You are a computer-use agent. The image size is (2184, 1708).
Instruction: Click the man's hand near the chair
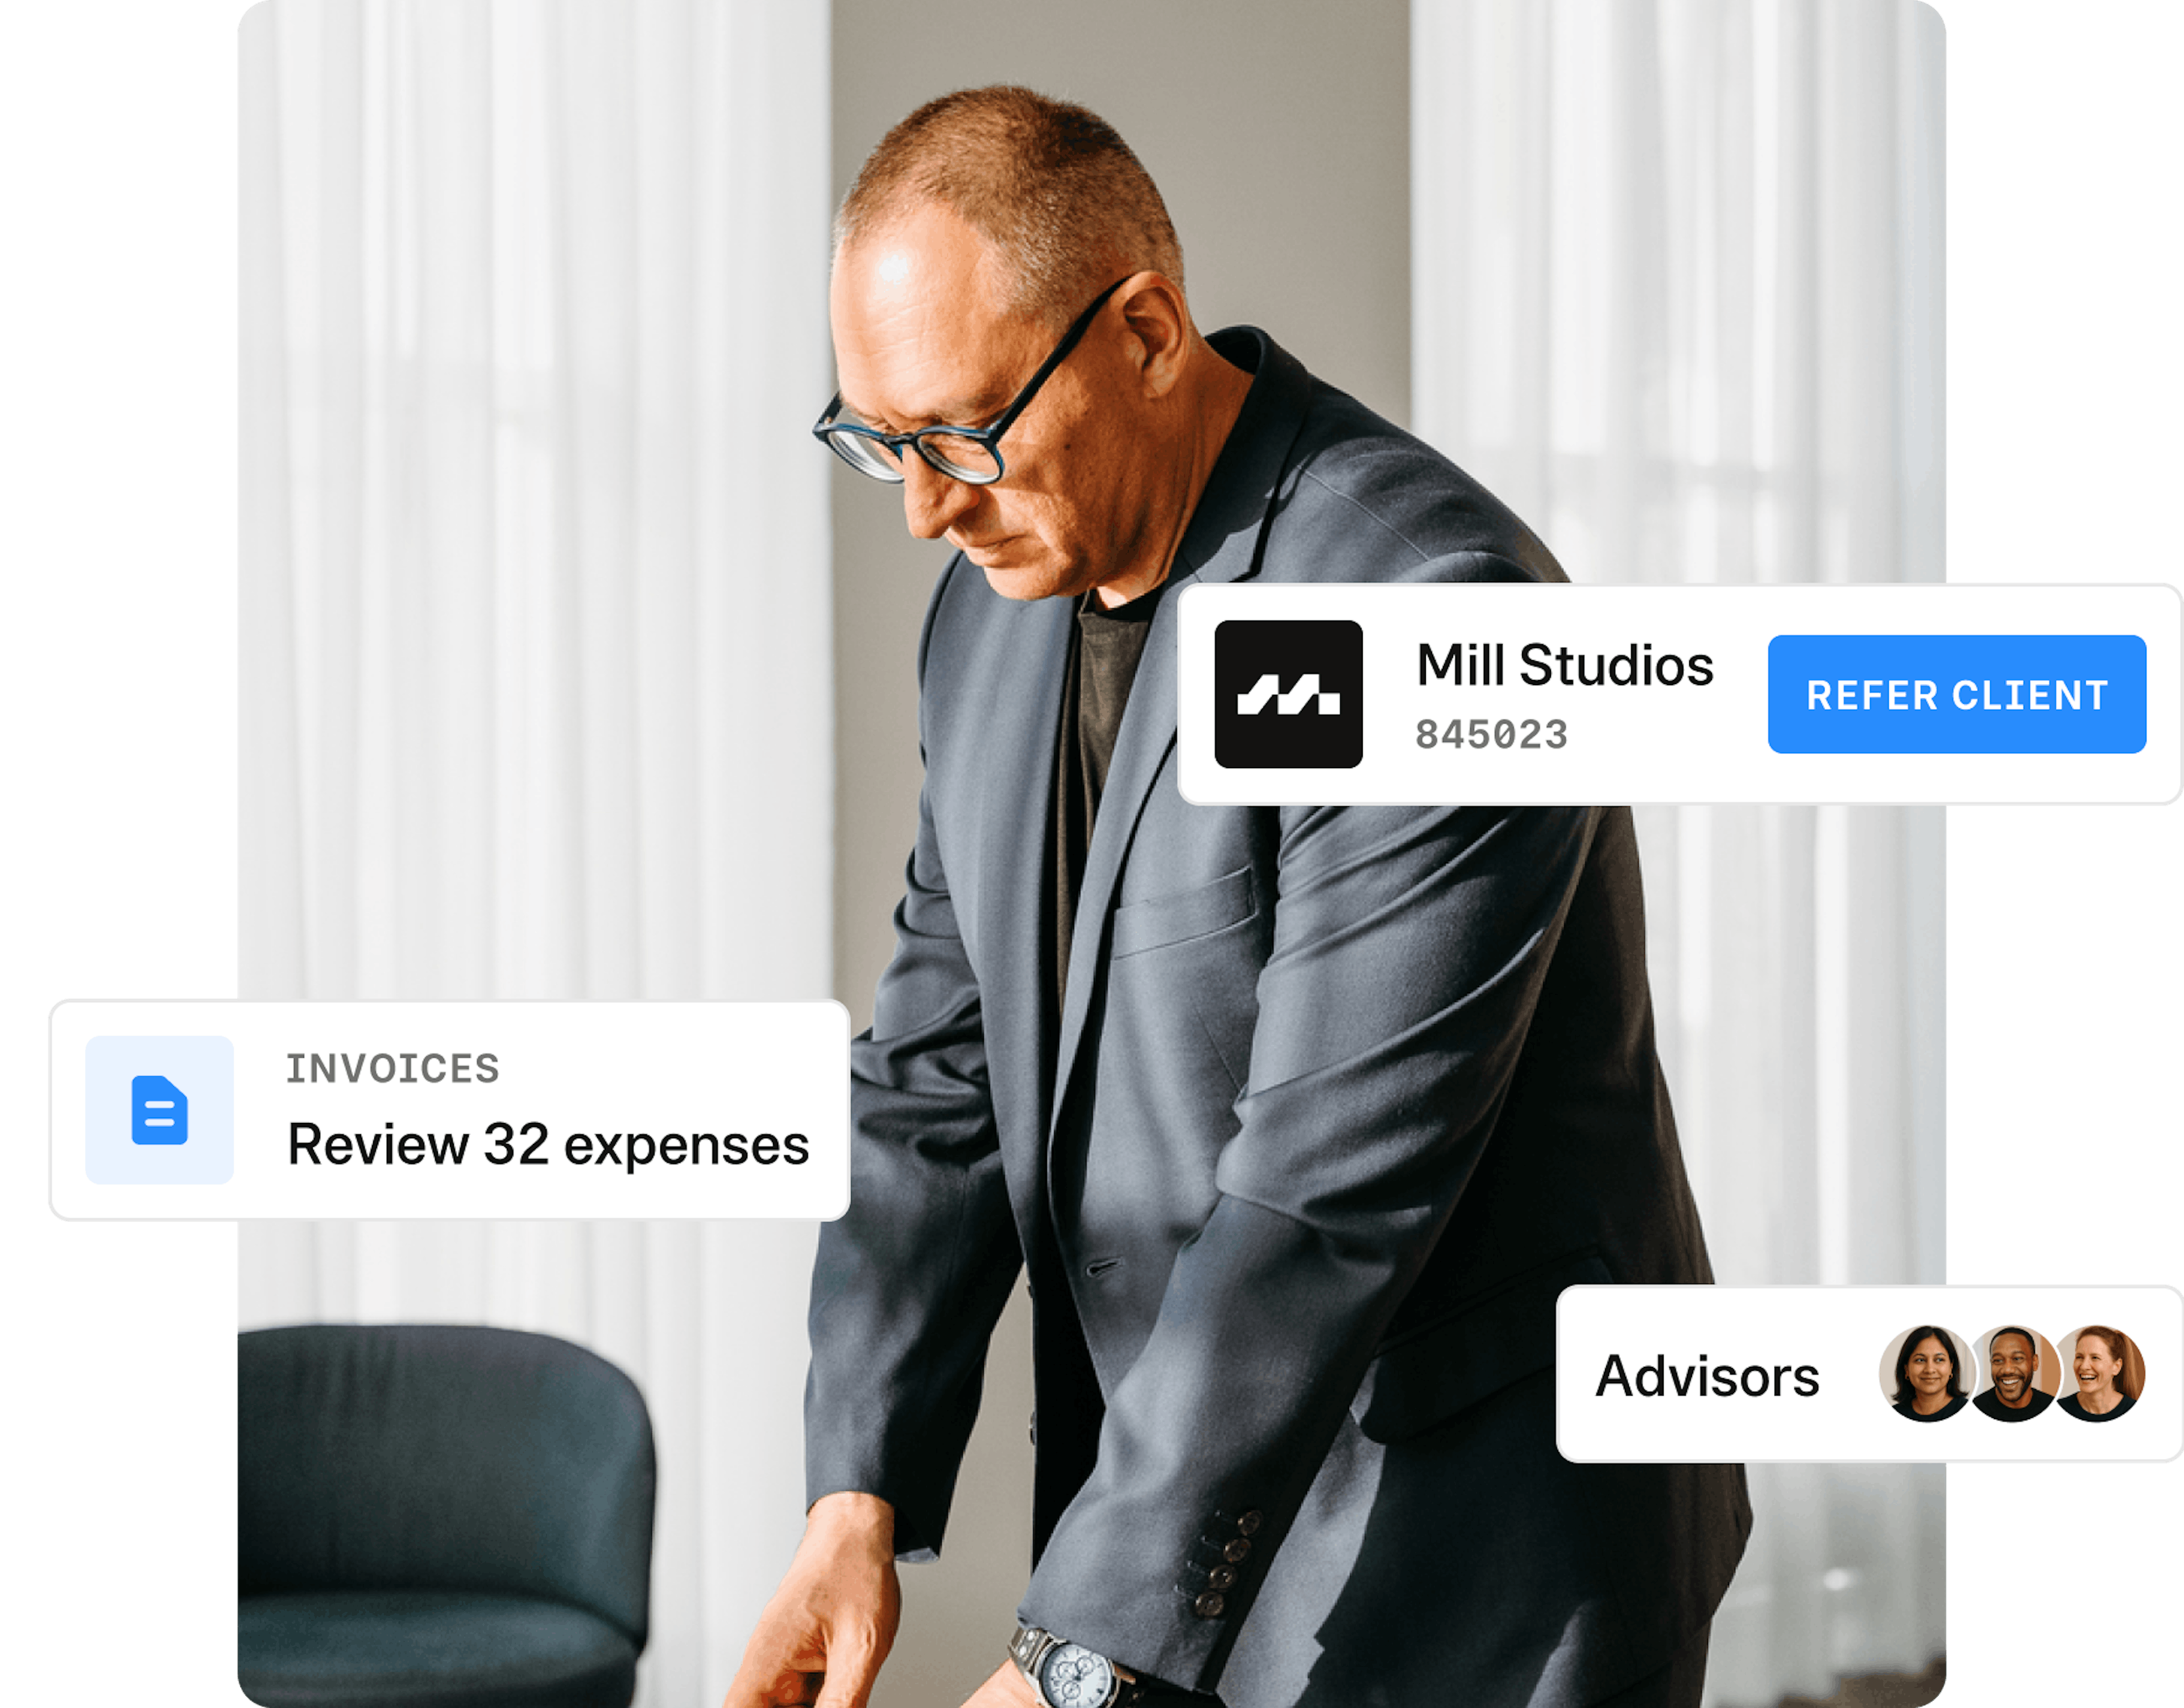click(810, 1620)
